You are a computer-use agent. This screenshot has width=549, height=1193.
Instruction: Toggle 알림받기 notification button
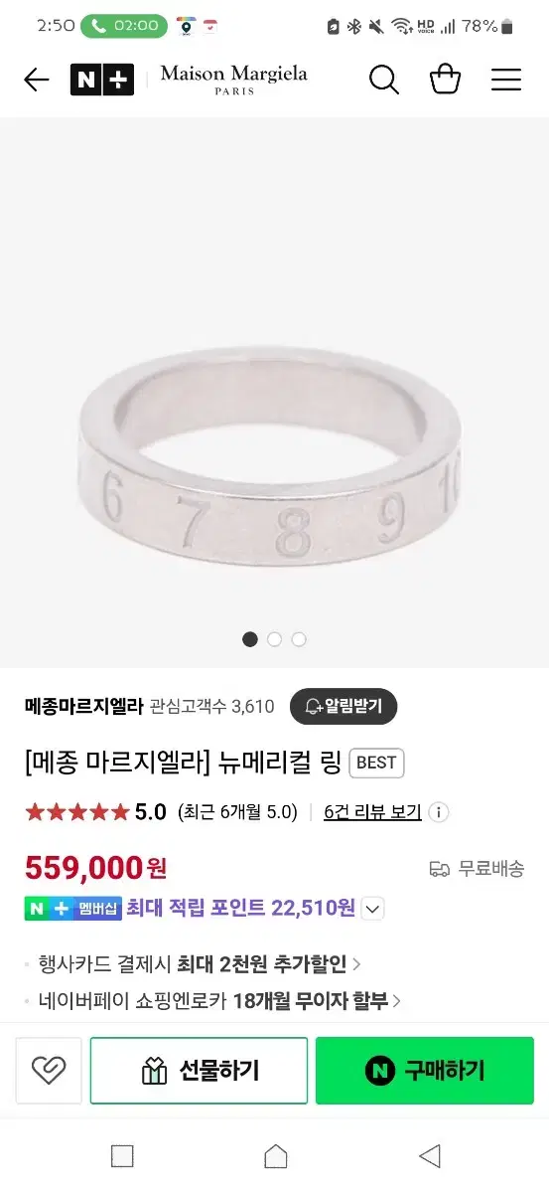[343, 706]
